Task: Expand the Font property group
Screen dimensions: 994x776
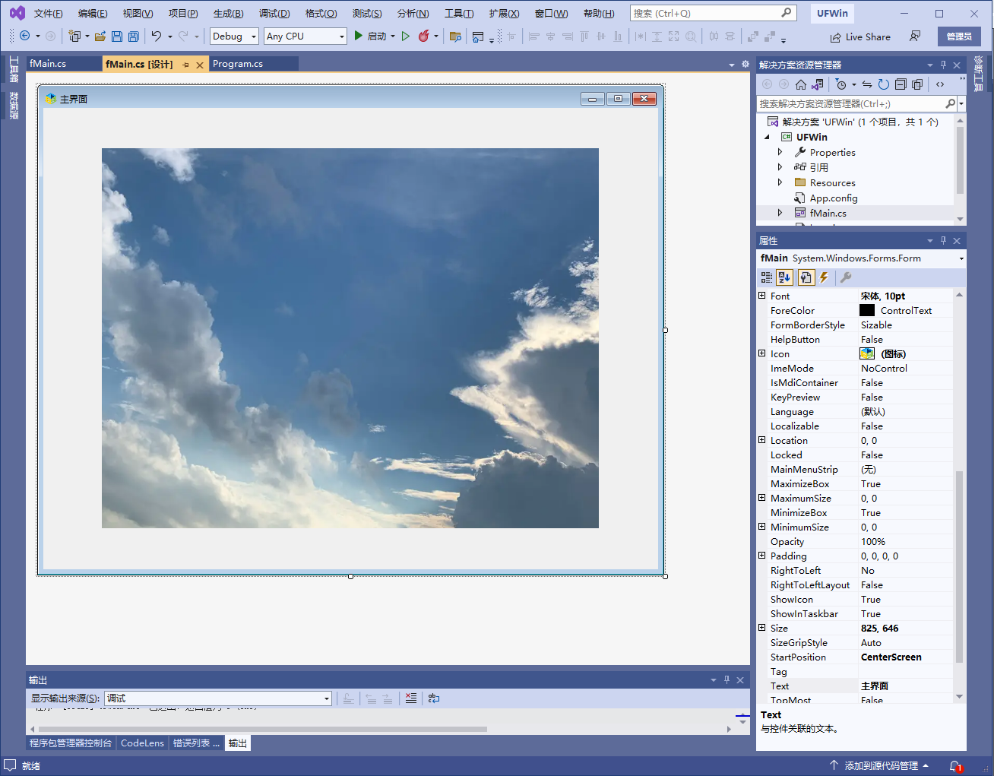Action: [762, 296]
